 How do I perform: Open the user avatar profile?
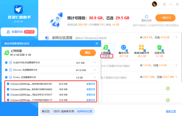click(155, 4)
